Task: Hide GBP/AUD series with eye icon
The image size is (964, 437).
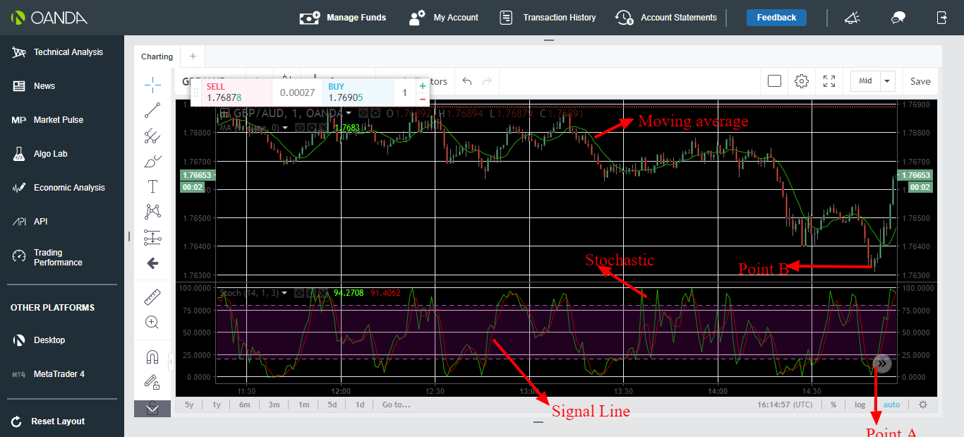Action: (x=363, y=113)
